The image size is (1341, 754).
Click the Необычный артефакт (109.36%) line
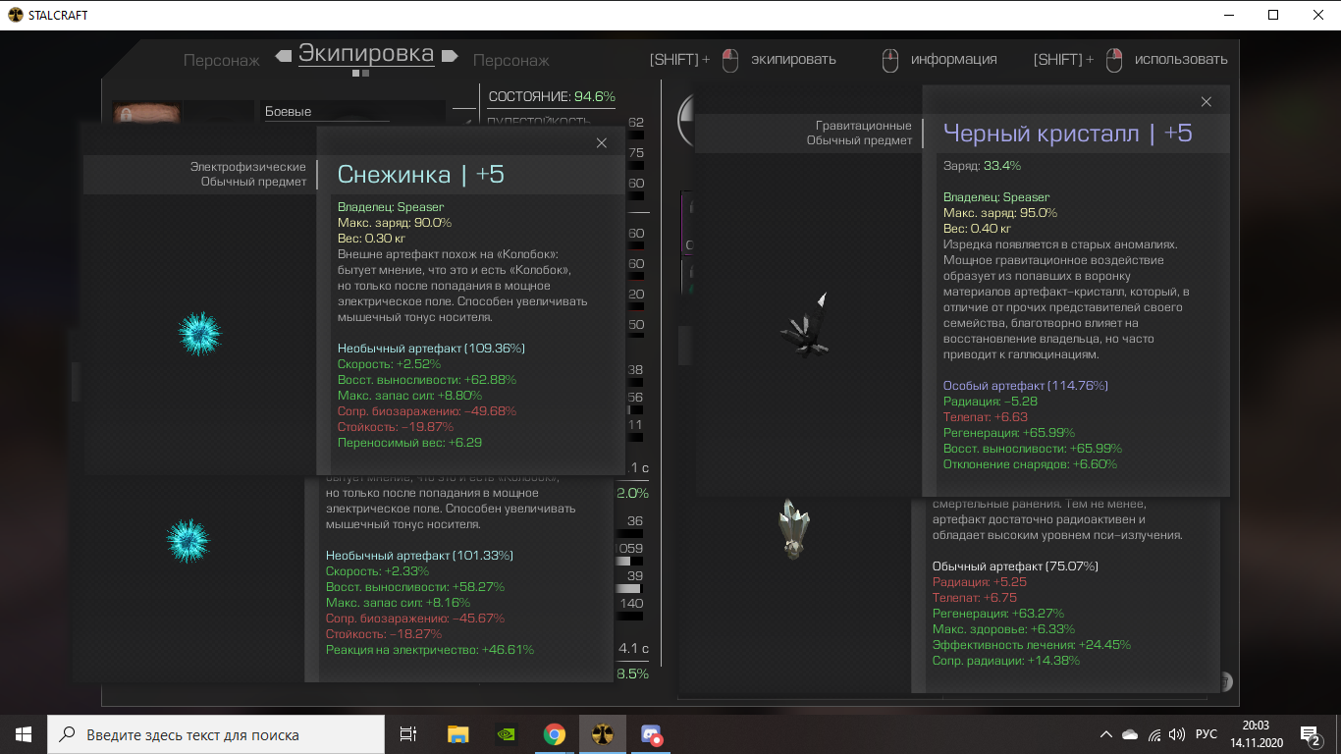[431, 349]
